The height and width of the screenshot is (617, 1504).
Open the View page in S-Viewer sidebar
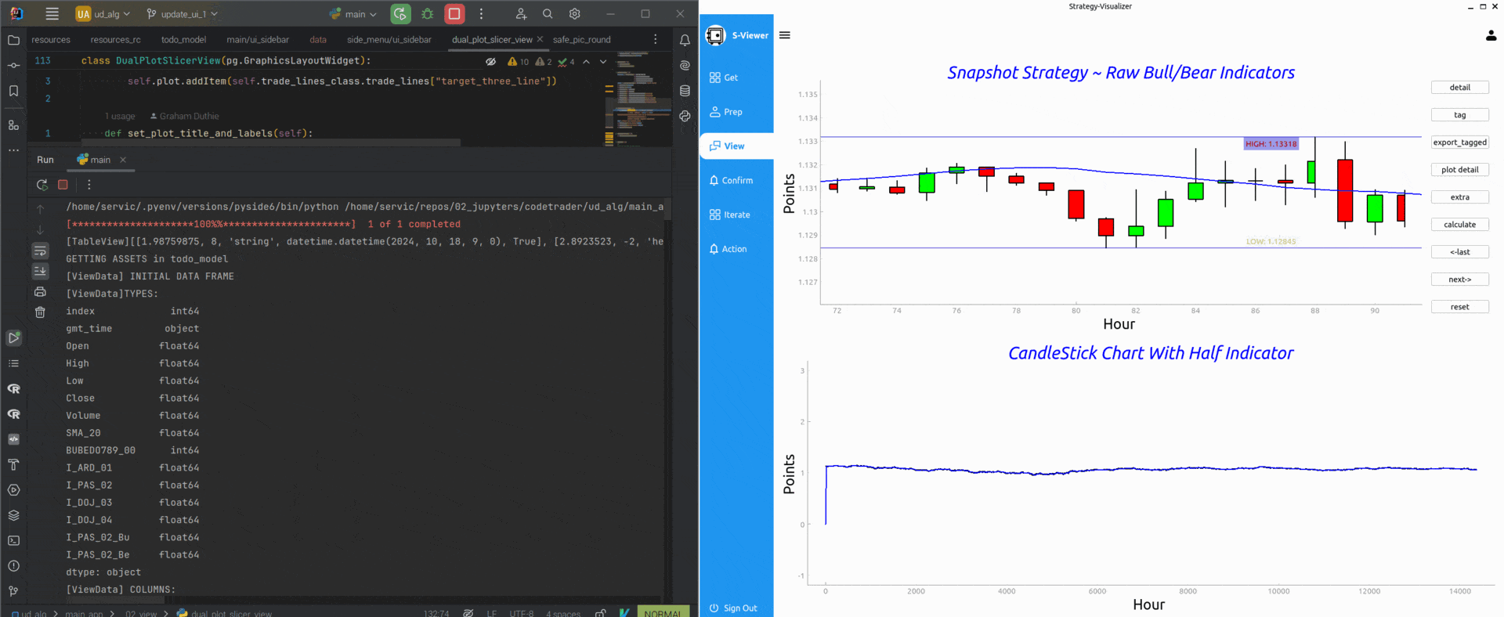[x=736, y=146]
